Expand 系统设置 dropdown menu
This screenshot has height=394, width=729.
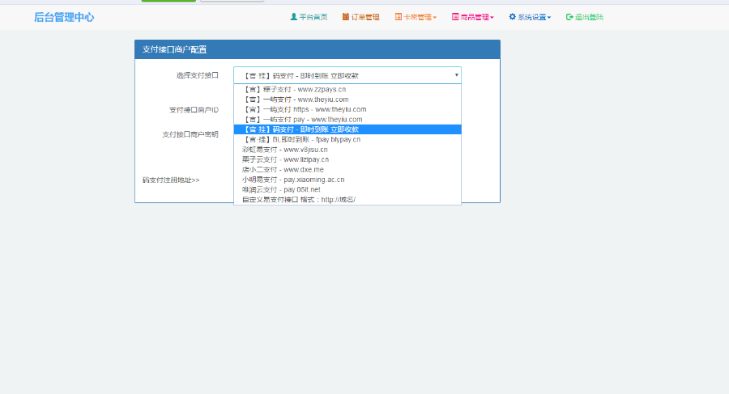click(530, 17)
